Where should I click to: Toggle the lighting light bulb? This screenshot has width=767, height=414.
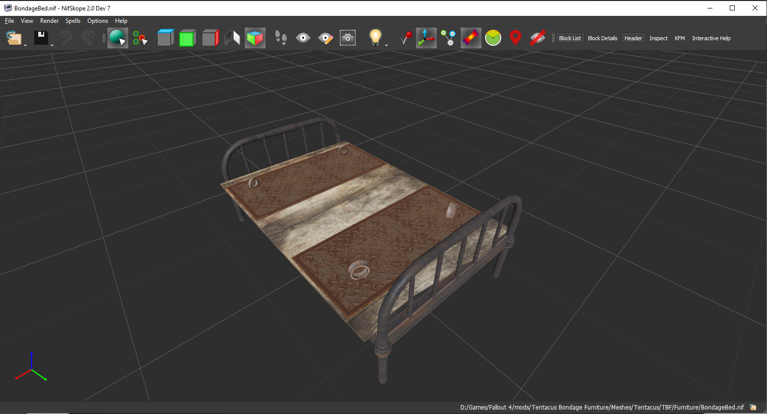click(x=375, y=38)
